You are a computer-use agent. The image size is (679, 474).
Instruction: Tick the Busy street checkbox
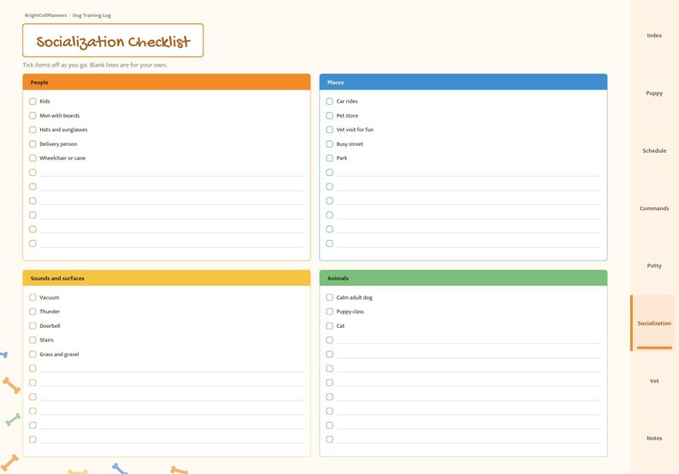329,144
